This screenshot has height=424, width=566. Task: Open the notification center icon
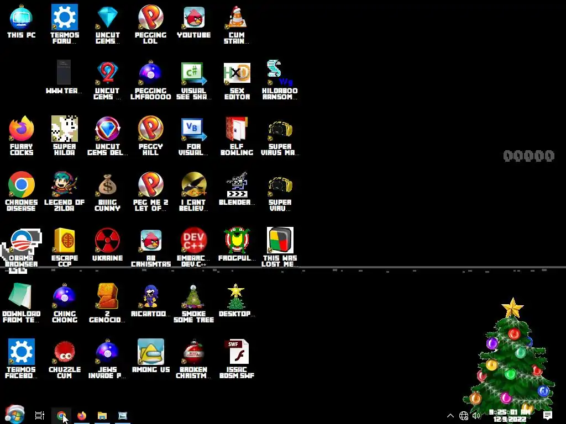tap(548, 416)
